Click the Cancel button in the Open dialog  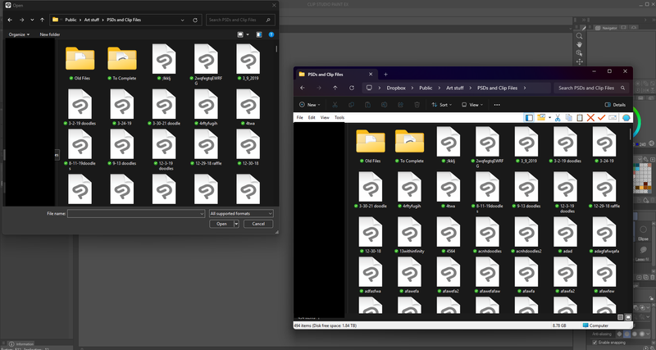(x=257, y=223)
